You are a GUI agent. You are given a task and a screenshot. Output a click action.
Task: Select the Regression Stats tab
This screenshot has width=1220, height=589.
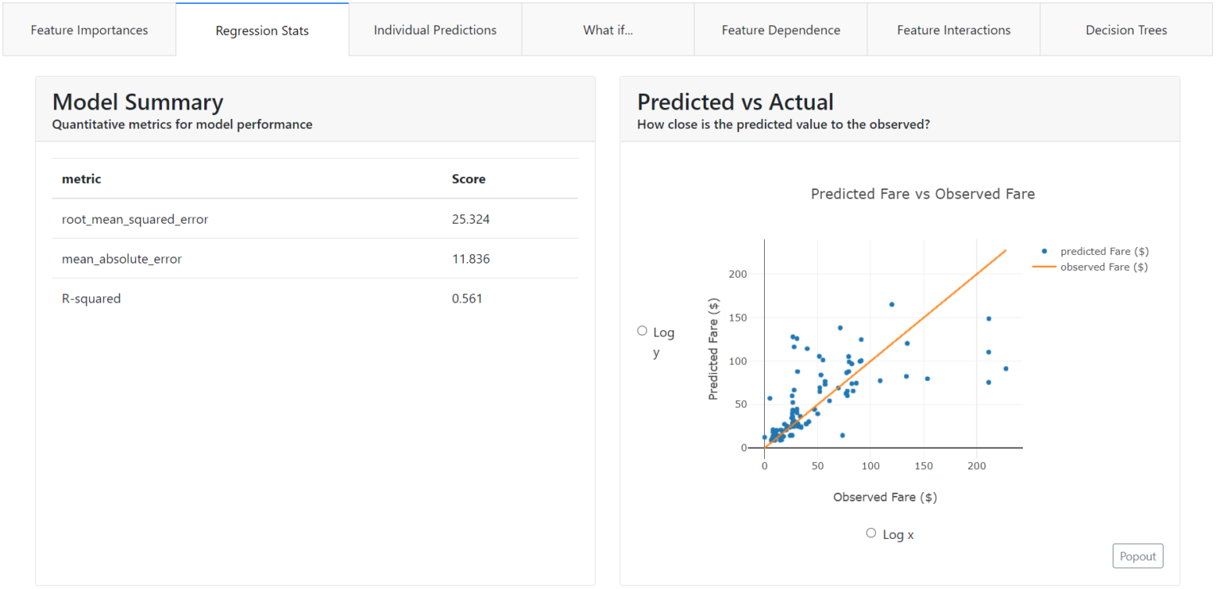(x=262, y=30)
